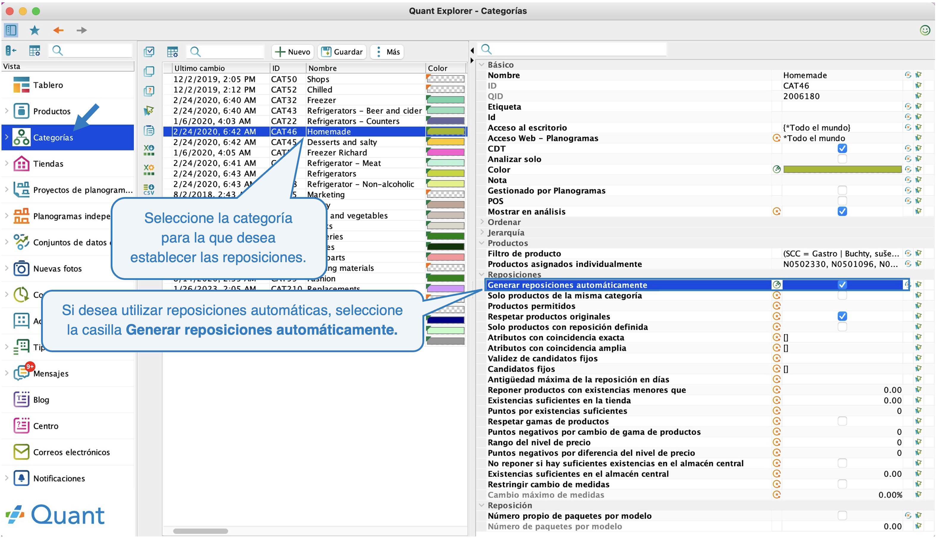Go back with the orange arrow
This screenshot has height=540, width=938.
(x=58, y=30)
